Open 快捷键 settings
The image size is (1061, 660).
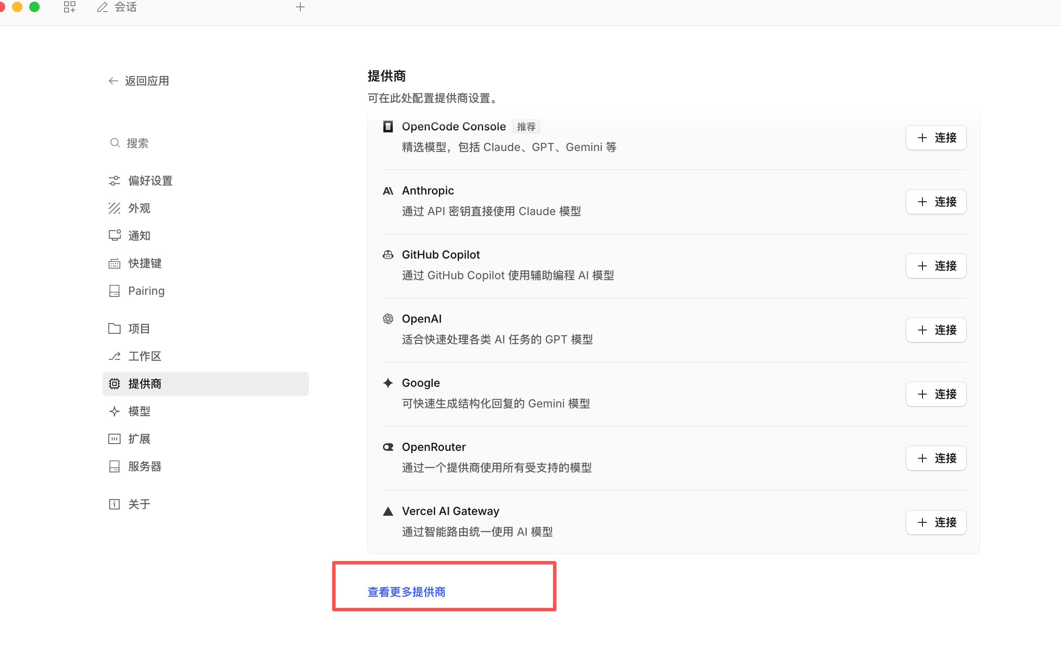[205, 263]
